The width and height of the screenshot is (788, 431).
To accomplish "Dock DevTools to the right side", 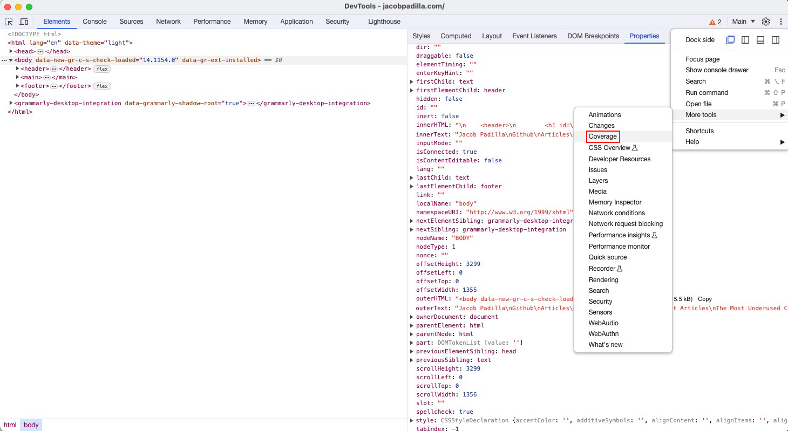I will pyautogui.click(x=776, y=40).
